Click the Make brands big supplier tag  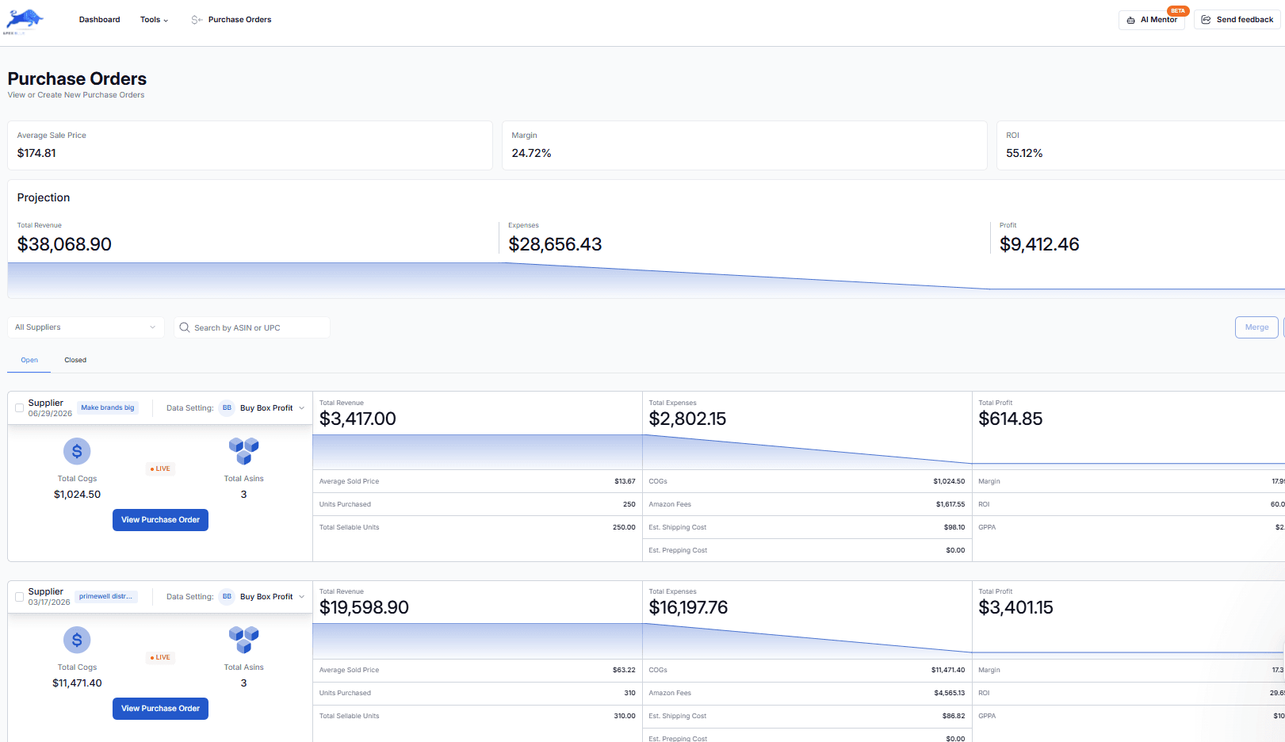click(108, 408)
